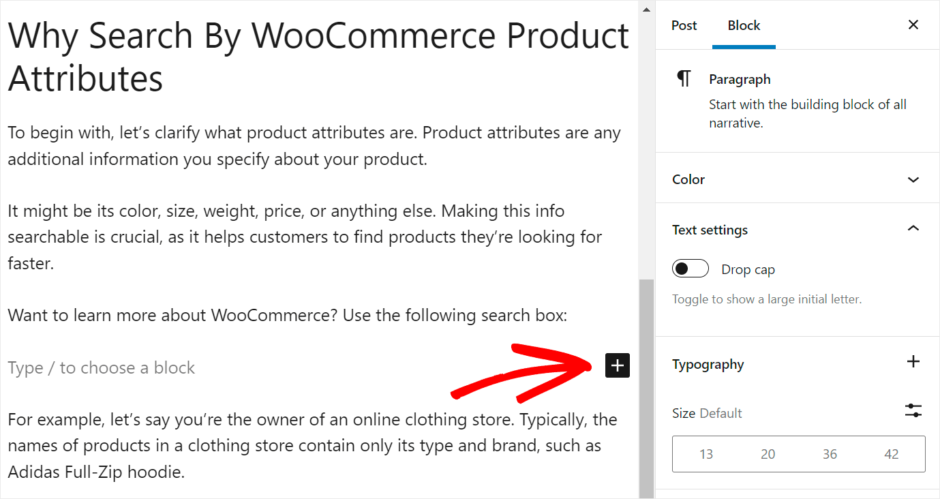940x499 pixels.
Task: Expand the Color panel
Action: click(x=913, y=180)
